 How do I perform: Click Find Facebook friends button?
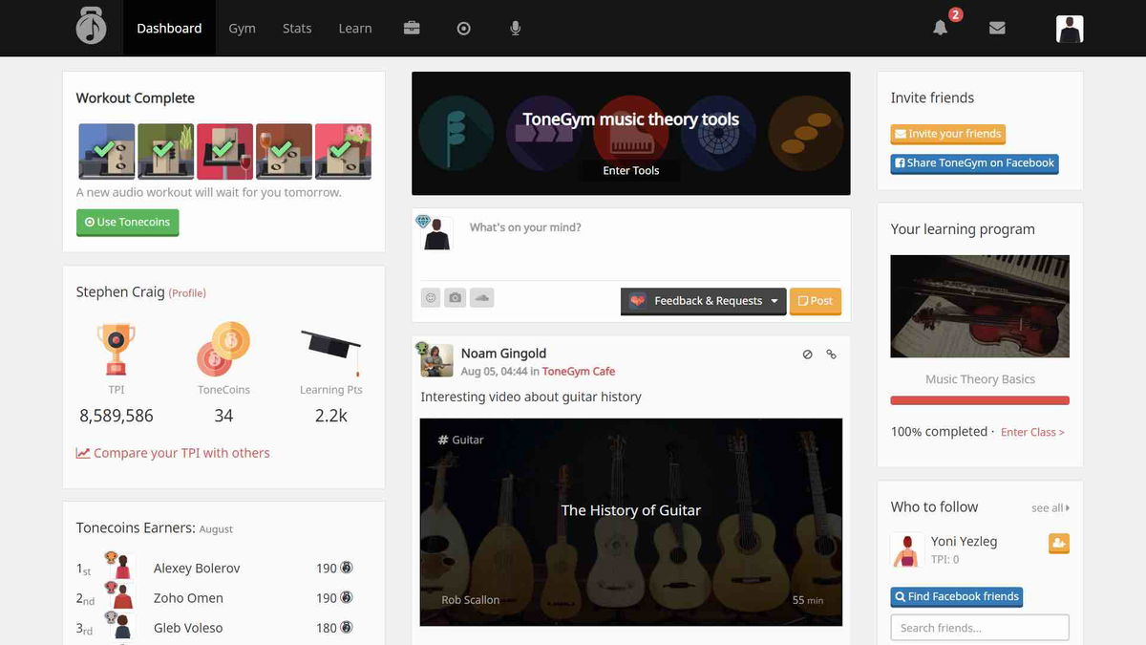pyautogui.click(x=956, y=597)
